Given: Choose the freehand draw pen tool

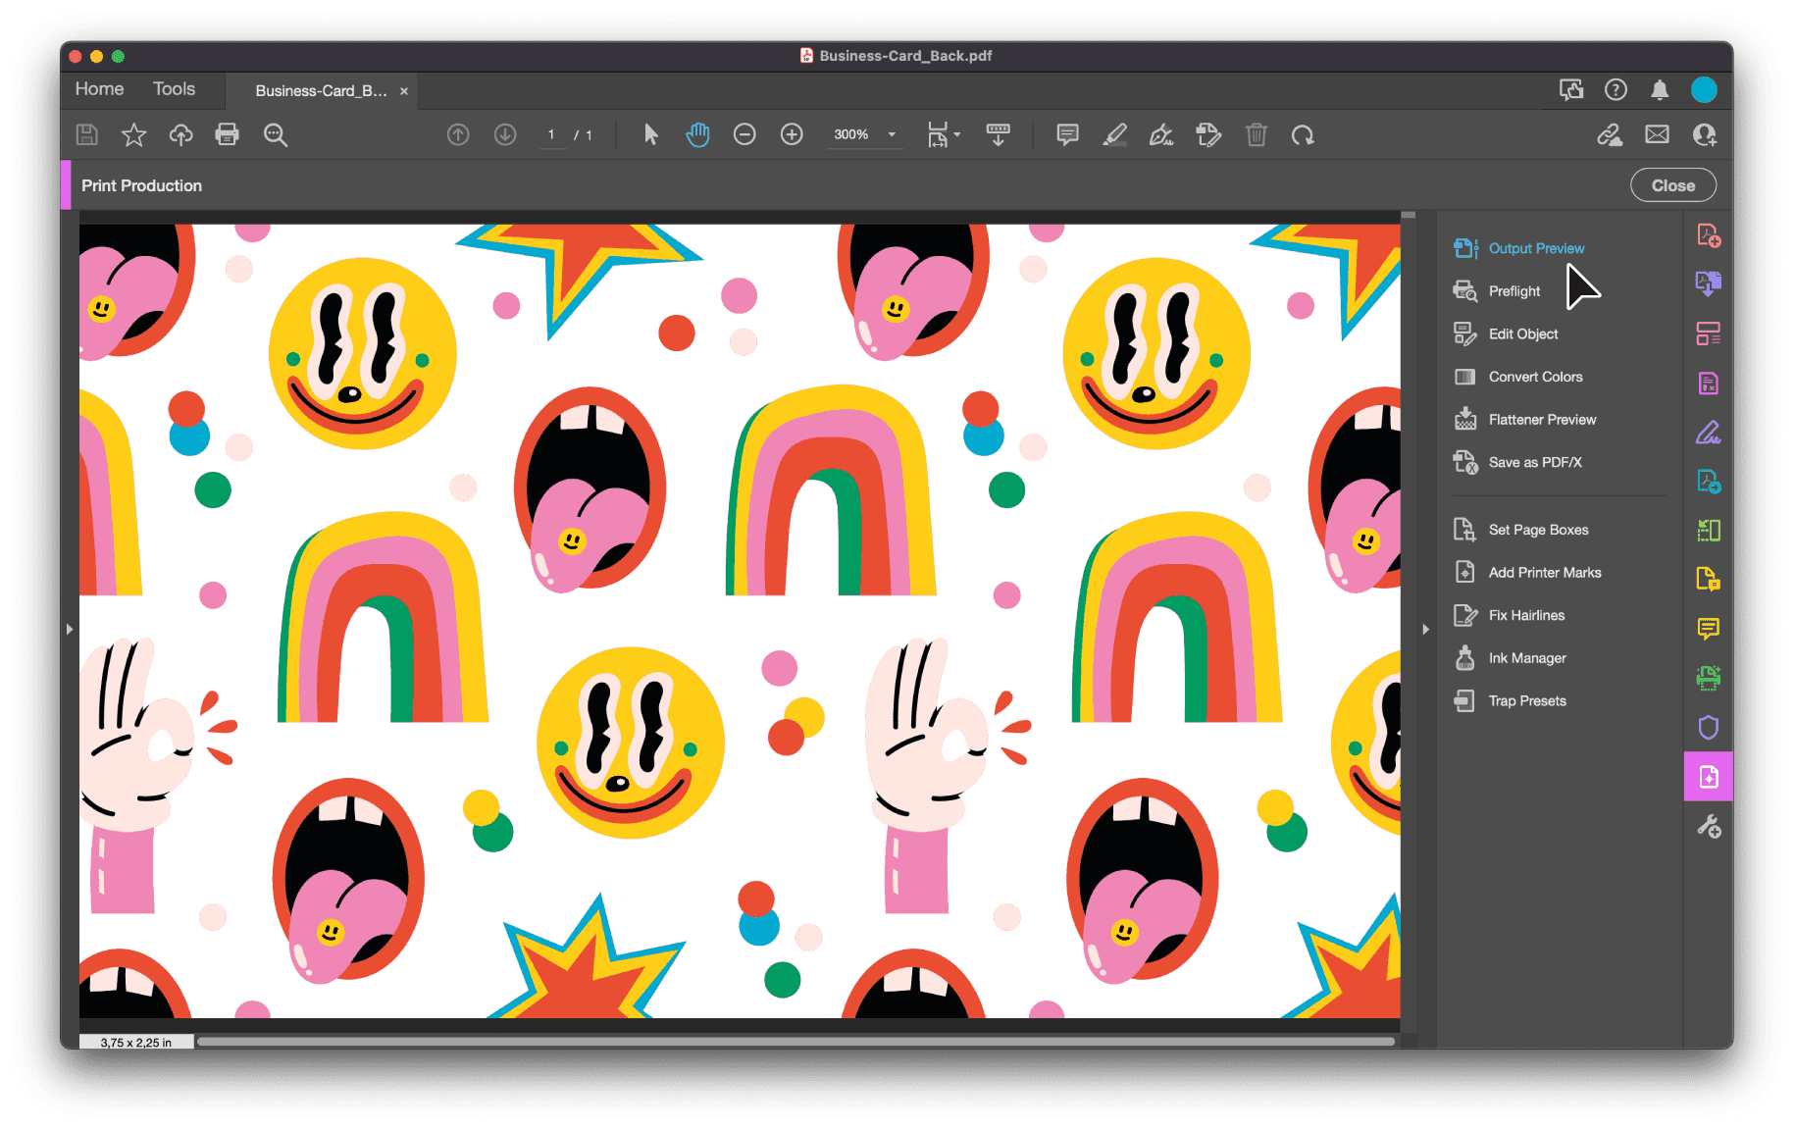Looking at the screenshot, I should click(1161, 134).
